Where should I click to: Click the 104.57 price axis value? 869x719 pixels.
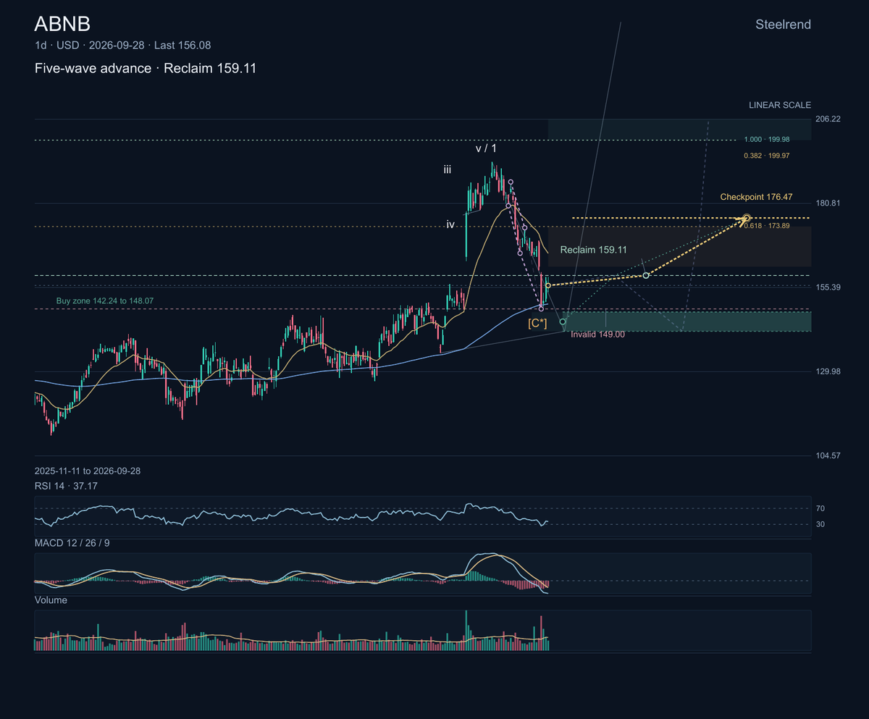[828, 455]
